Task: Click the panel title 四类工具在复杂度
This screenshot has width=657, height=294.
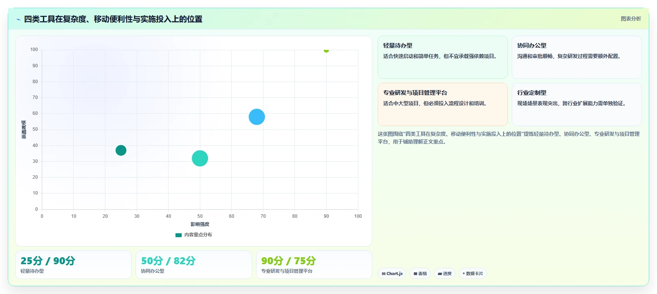Action: point(113,19)
